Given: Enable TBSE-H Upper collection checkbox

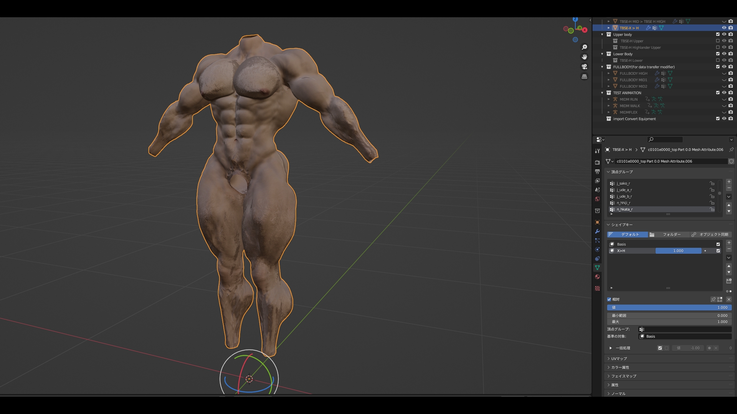Looking at the screenshot, I should 718,41.
